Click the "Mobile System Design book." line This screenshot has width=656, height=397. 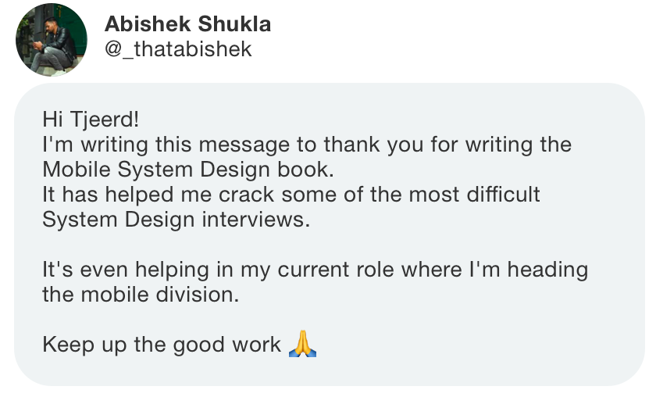point(188,170)
